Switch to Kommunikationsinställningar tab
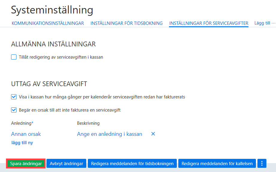The height and width of the screenshot is (172, 276). tap(48, 23)
